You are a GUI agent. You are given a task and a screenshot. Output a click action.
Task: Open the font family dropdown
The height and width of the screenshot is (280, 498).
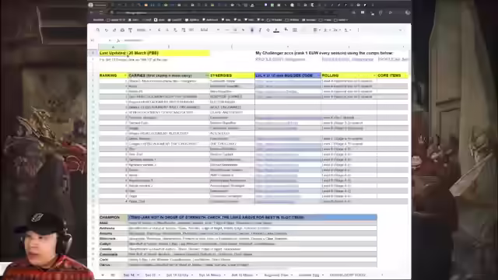click(209, 30)
